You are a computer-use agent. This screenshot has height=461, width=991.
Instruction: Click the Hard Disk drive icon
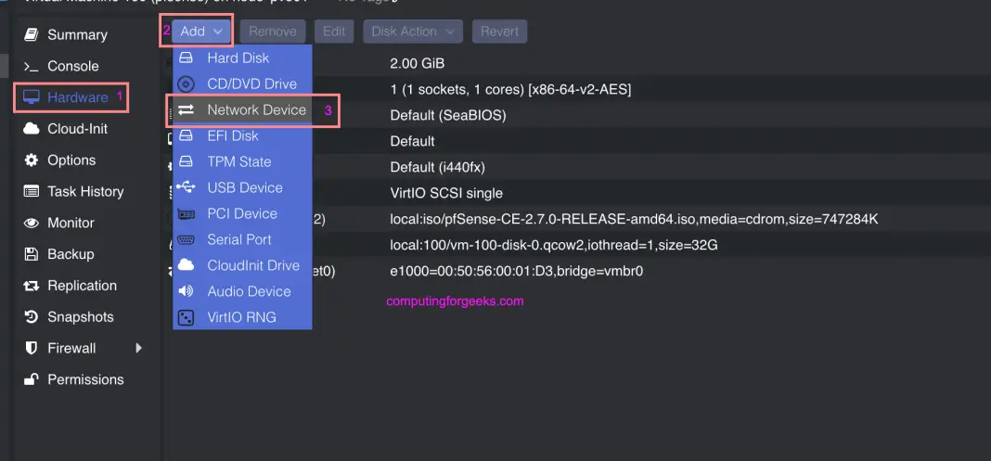pos(187,58)
